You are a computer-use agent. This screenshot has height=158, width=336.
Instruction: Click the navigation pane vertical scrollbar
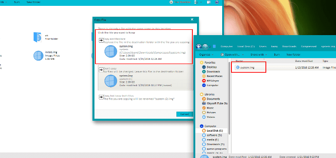(229, 98)
